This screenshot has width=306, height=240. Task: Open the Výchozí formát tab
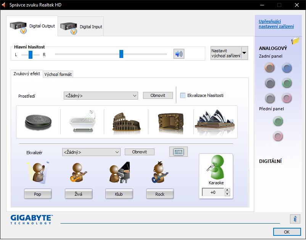58,74
